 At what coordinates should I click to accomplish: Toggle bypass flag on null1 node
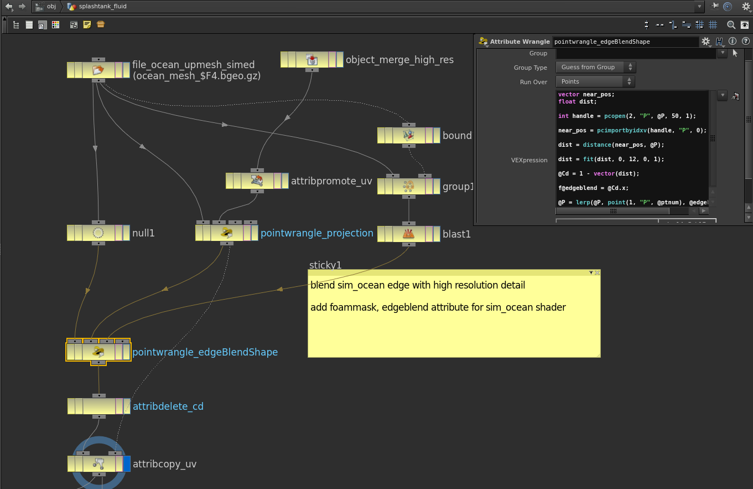(71, 233)
